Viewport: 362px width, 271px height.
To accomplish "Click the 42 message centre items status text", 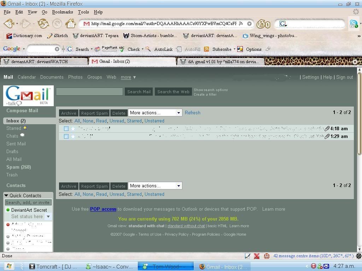I will click(x=313, y=256).
